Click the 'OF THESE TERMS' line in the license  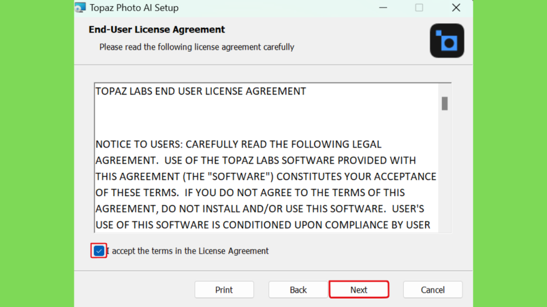point(250,192)
